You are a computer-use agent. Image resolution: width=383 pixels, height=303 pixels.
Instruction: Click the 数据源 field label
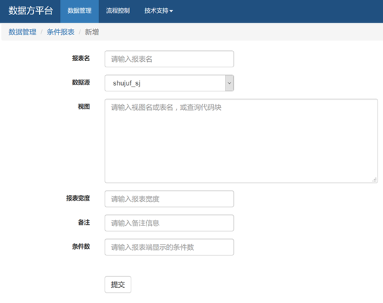[x=81, y=82]
